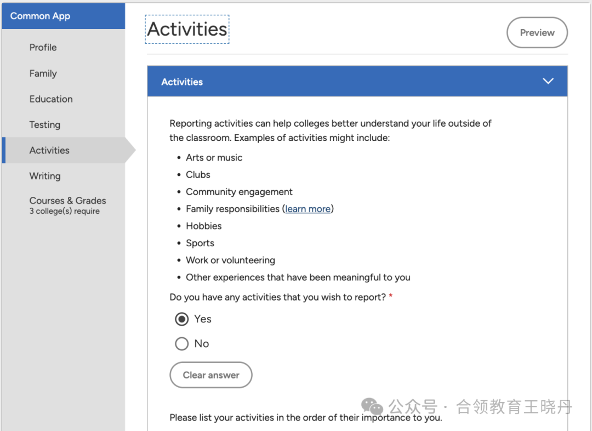This screenshot has height=431, width=592.
Task: Go to the Family section
Action: coord(43,73)
